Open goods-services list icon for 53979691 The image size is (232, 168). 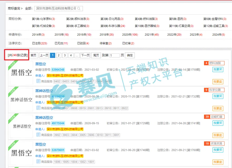[x=38, y=161]
